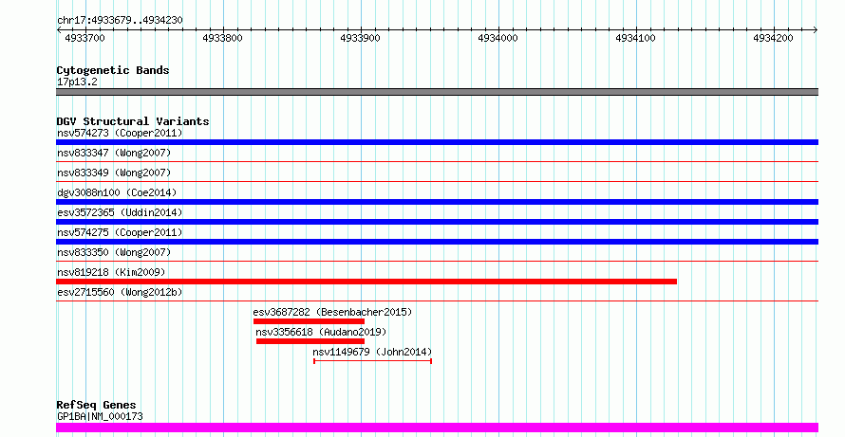Select the red esv3687282 variant bar
The width and height of the screenshot is (845, 437).
pyautogui.click(x=309, y=321)
